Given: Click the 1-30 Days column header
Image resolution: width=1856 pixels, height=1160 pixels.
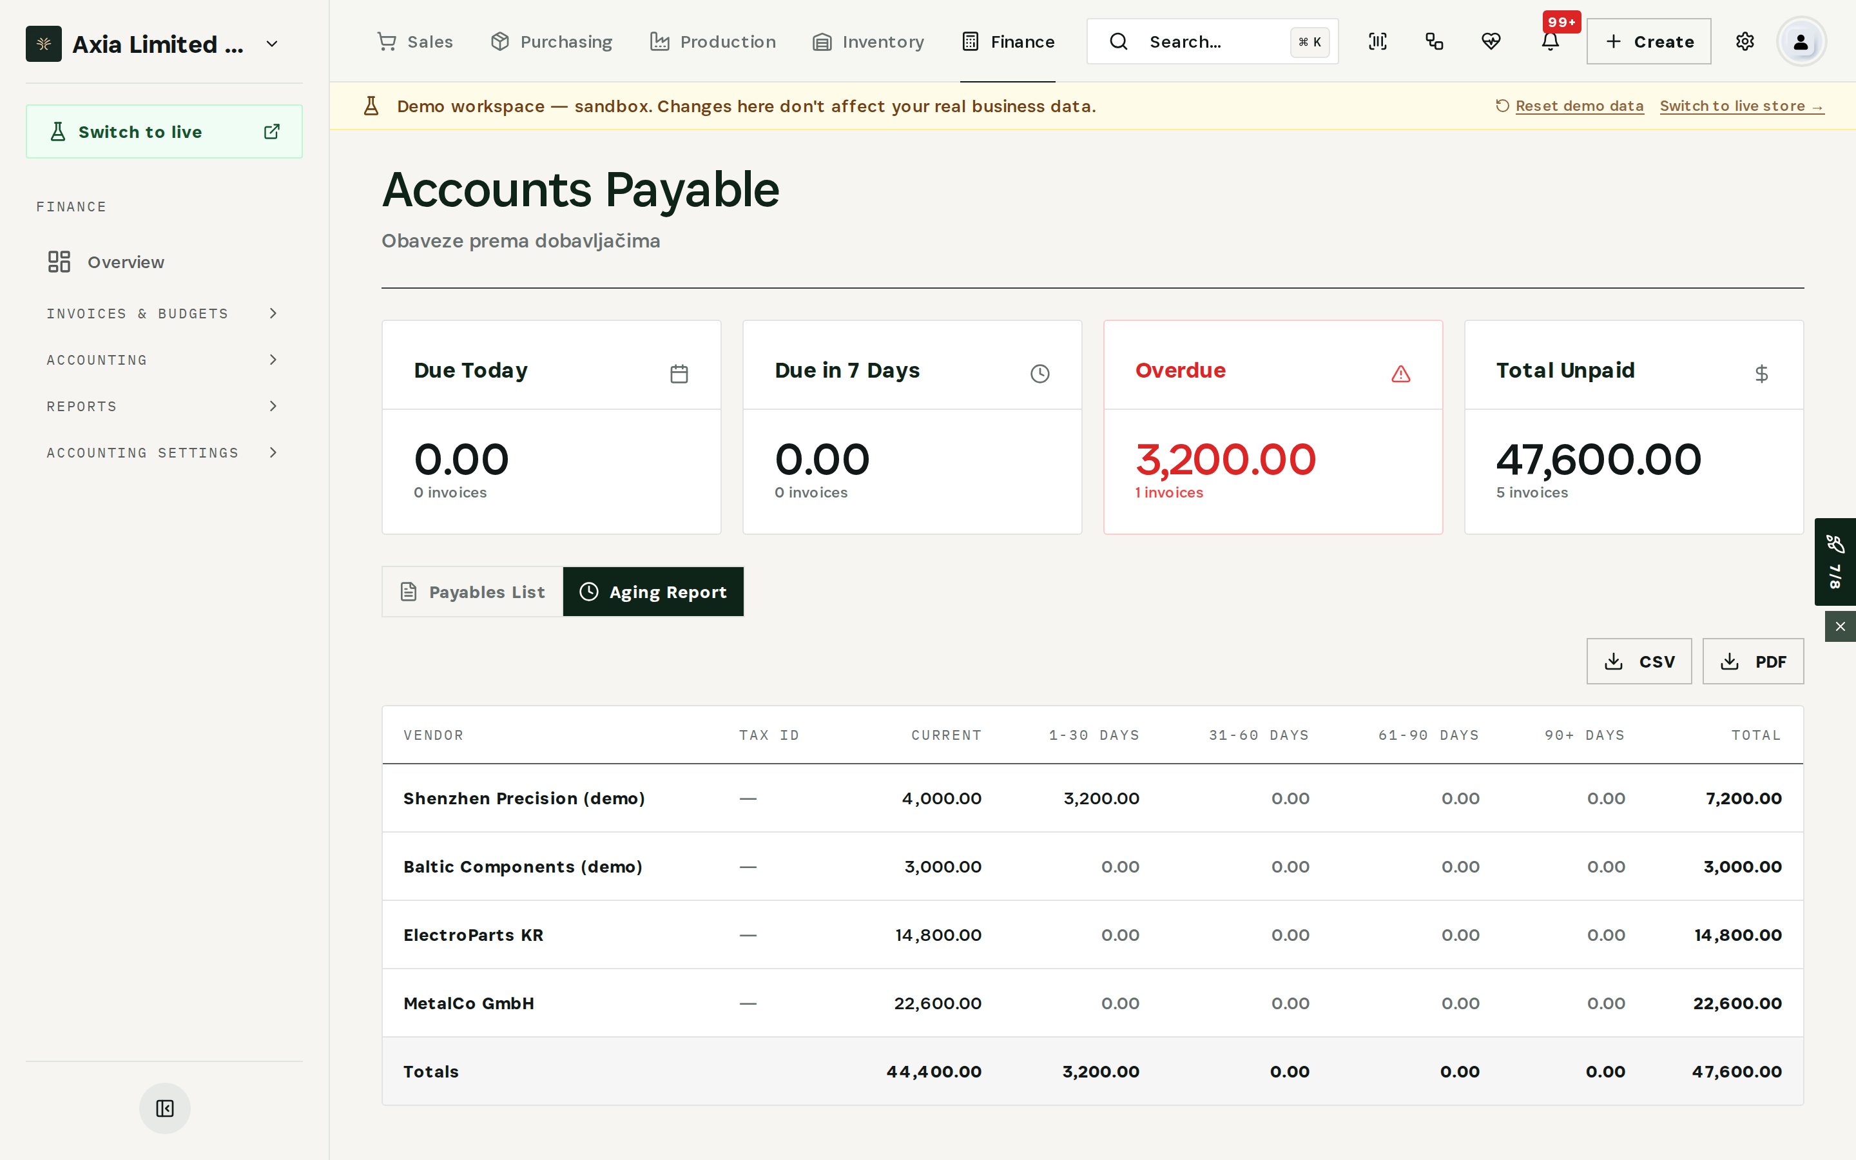Looking at the screenshot, I should (1094, 735).
